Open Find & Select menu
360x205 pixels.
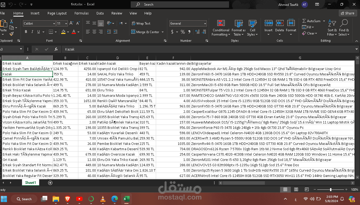[x=344, y=28]
